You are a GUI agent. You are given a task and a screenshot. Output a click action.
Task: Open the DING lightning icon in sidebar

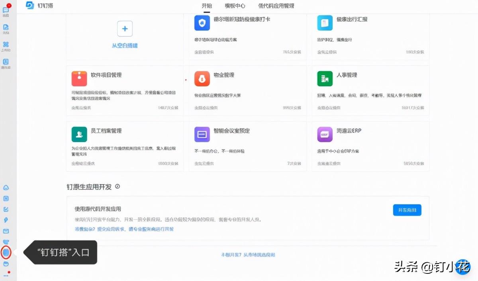point(6,220)
